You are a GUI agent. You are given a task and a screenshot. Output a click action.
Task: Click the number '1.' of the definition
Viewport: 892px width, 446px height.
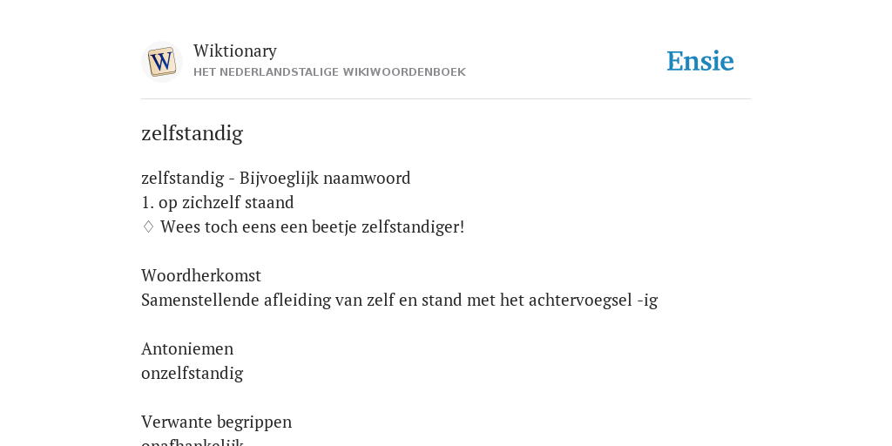pyautogui.click(x=147, y=202)
